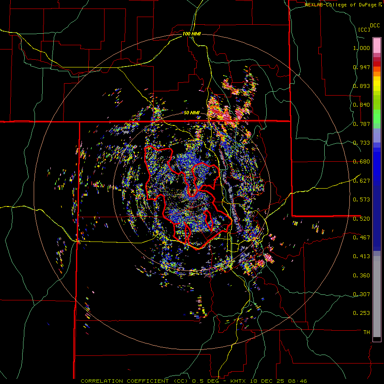The image size is (384, 384).
Task: Click the 0.307 value on color scale
Action: (x=361, y=294)
